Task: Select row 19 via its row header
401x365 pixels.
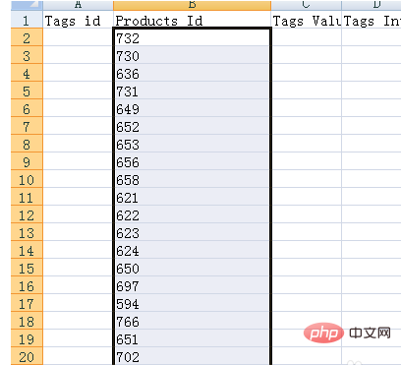Action: (x=27, y=339)
